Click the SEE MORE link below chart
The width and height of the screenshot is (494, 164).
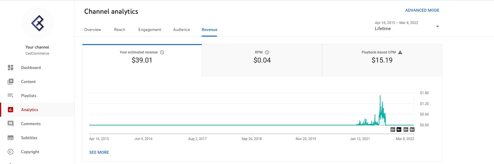tap(99, 152)
